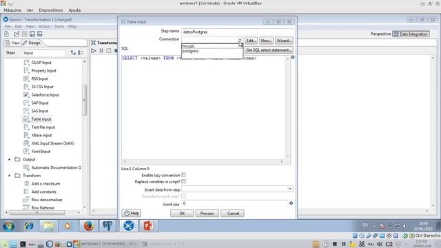Viewport: 441px width, 248px height.
Task: Click the variable diamond icon beside SQL editor
Action: pos(293,57)
